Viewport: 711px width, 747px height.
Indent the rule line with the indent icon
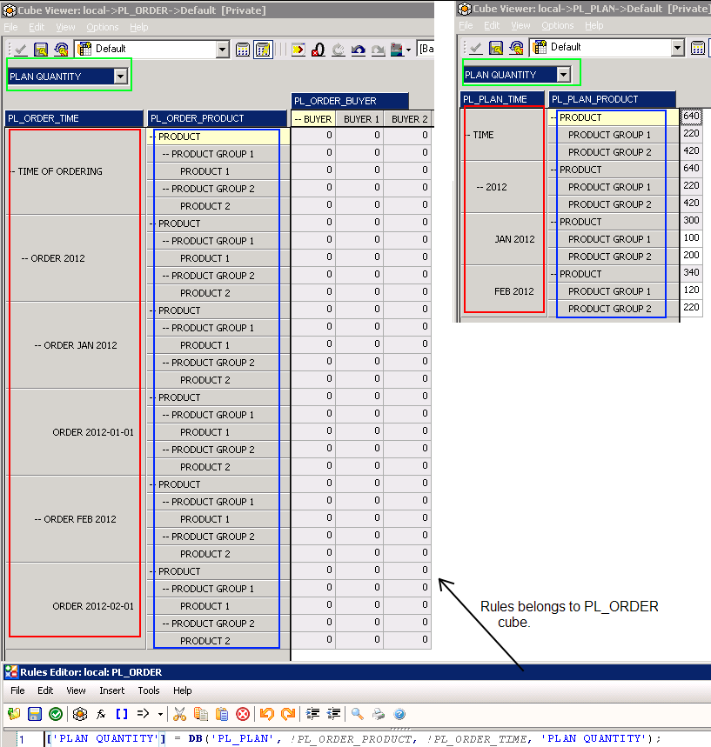(312, 714)
